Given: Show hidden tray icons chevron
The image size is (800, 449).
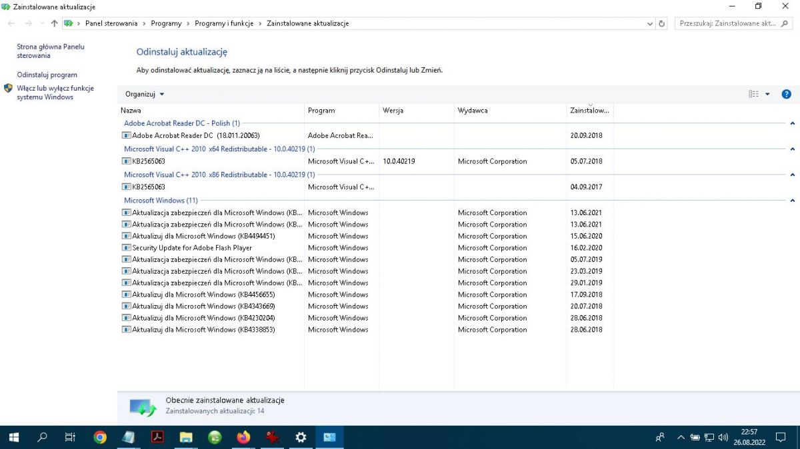Looking at the screenshot, I should [681, 438].
